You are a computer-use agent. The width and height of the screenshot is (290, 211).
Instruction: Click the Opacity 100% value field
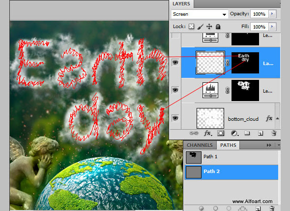(x=260, y=14)
